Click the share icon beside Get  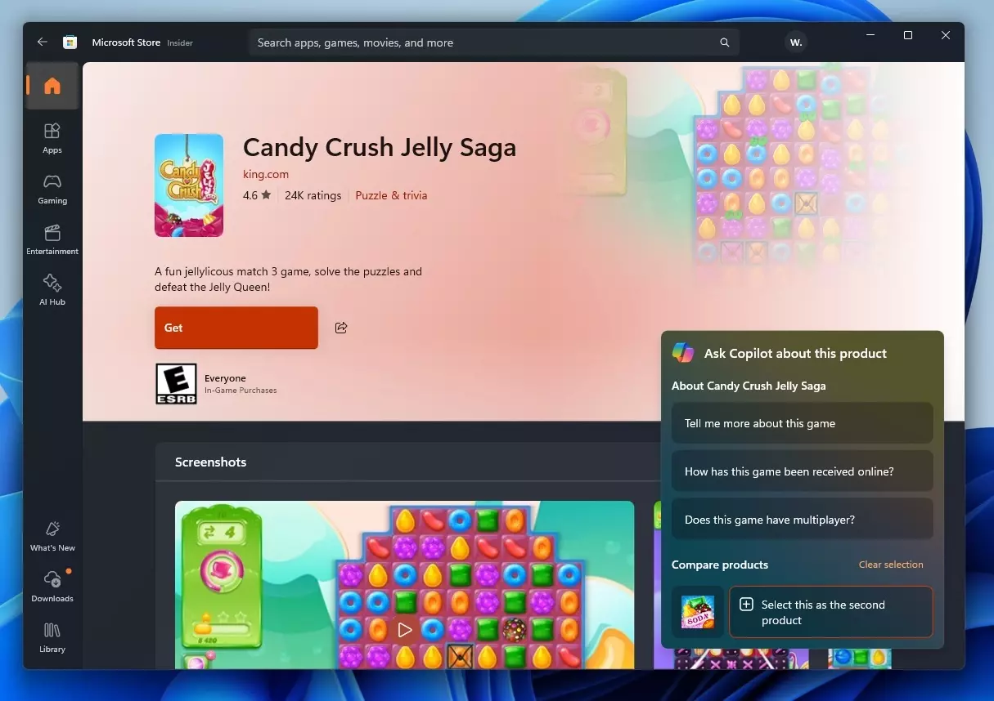point(341,328)
